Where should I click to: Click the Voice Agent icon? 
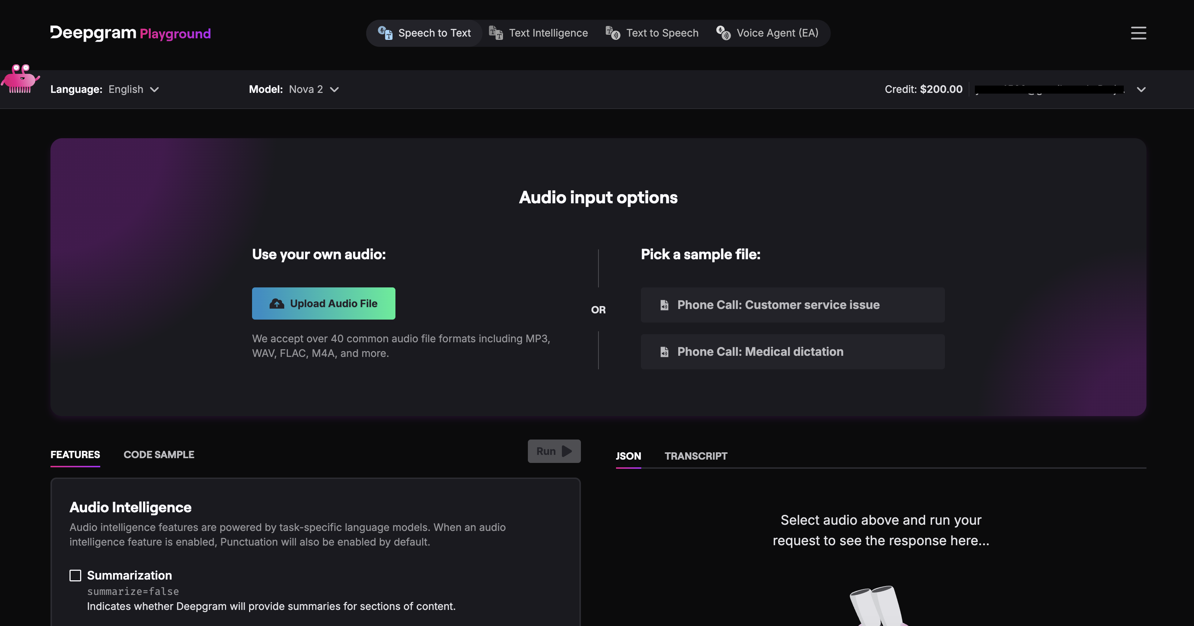coord(724,33)
